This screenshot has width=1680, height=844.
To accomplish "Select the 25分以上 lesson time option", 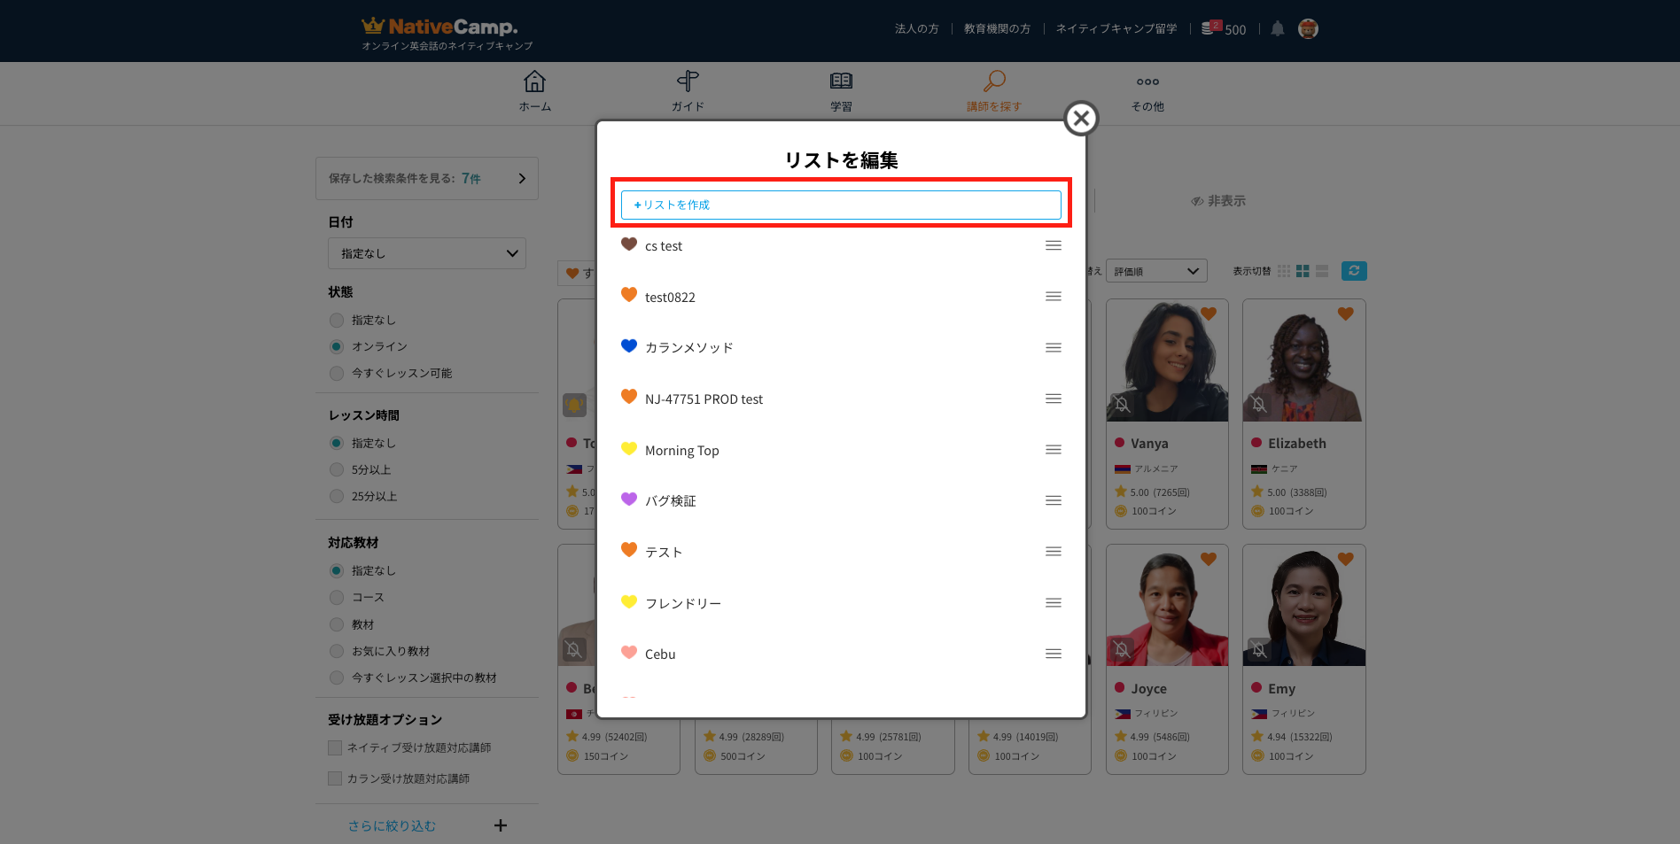I will tap(337, 496).
